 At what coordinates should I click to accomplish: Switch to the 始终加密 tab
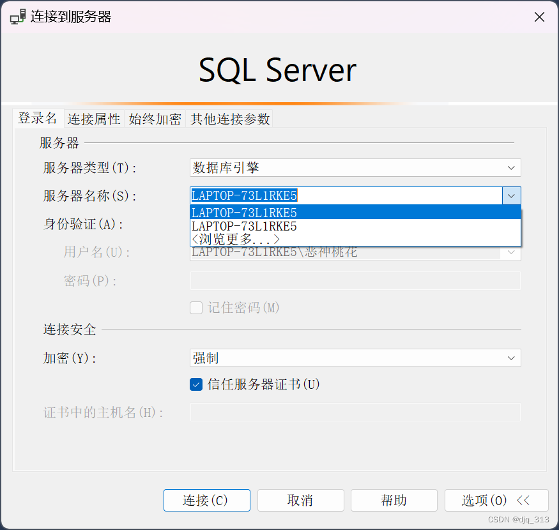(155, 119)
